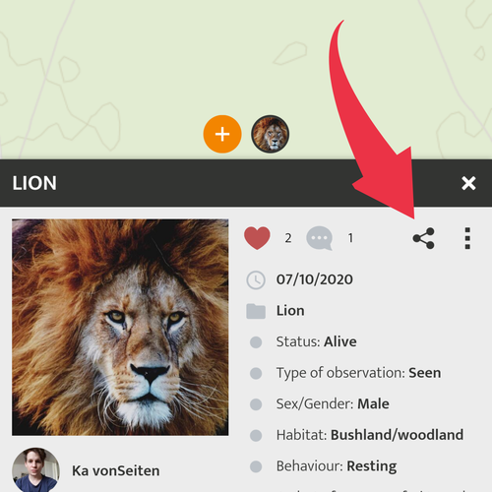Click the Sex/Gender: Male entry
This screenshot has width=492, height=492.
pyautogui.click(x=333, y=403)
